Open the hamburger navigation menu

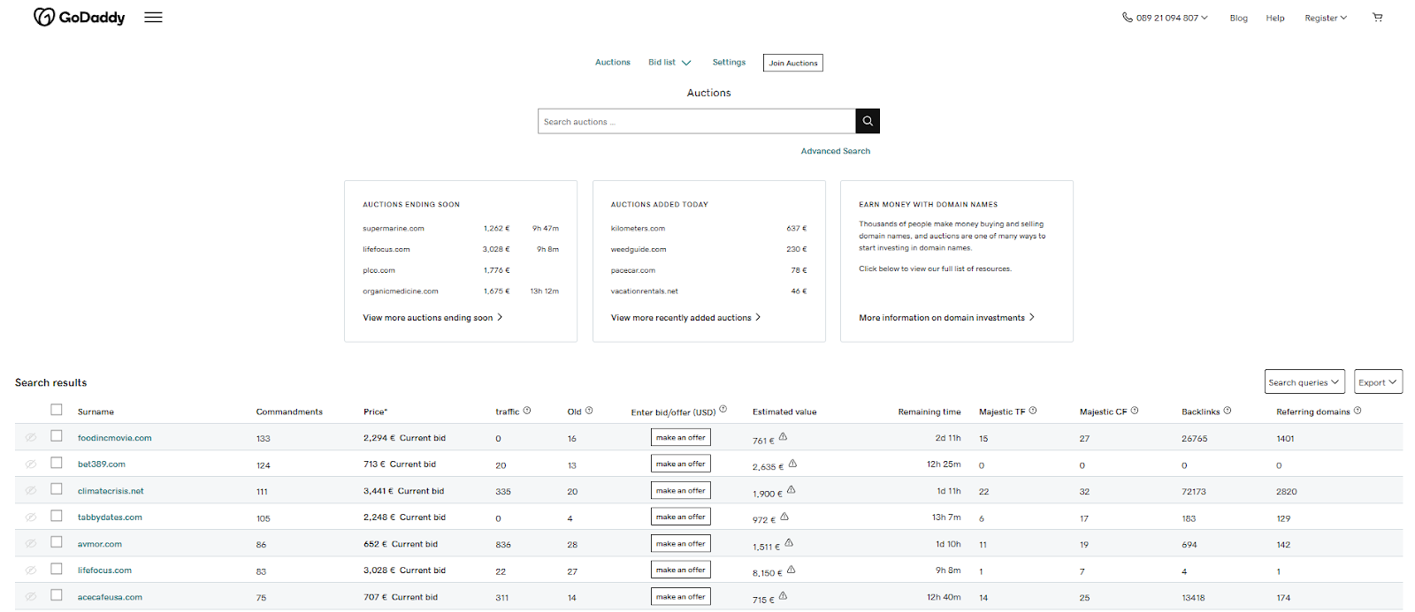click(153, 18)
